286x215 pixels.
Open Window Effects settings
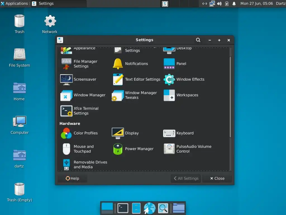184,79
